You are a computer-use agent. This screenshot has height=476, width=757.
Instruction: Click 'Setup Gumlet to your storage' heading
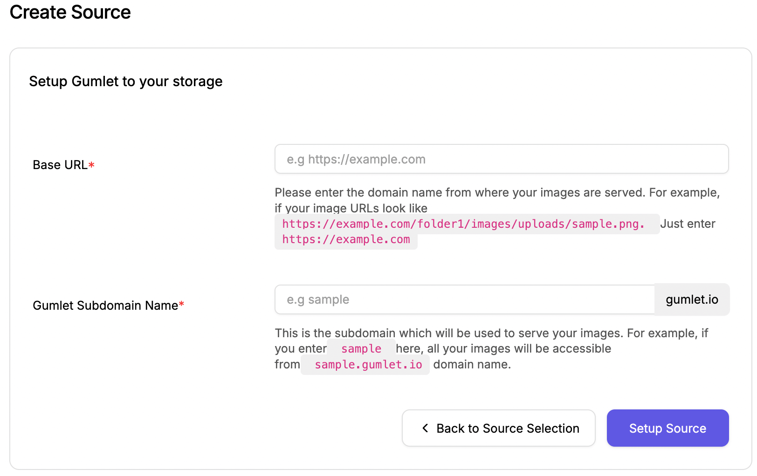click(126, 81)
